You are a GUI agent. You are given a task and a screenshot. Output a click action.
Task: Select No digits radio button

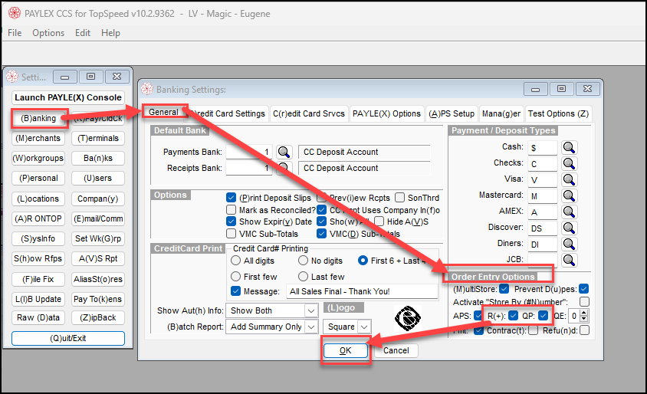303,261
